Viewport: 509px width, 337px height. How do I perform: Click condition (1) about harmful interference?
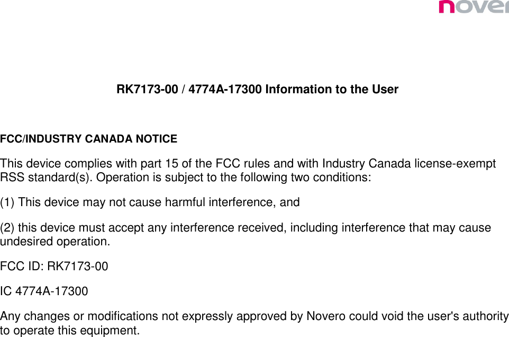point(150,202)
